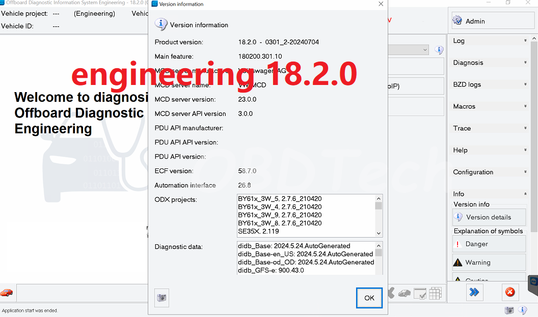
Task: Click the camera icon in the status bar
Action: click(x=509, y=310)
